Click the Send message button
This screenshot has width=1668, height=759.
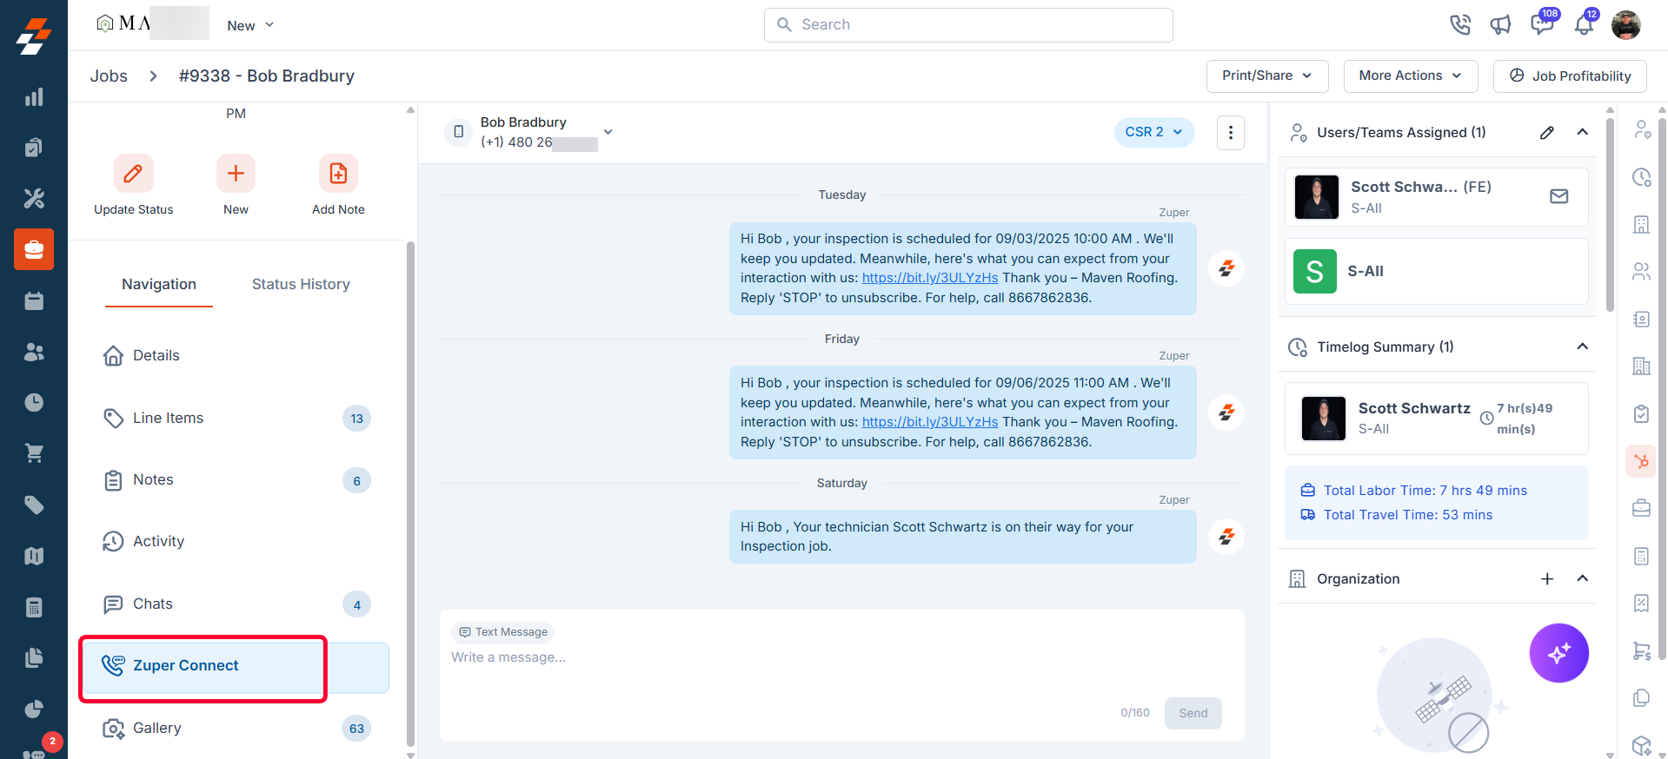(1193, 713)
